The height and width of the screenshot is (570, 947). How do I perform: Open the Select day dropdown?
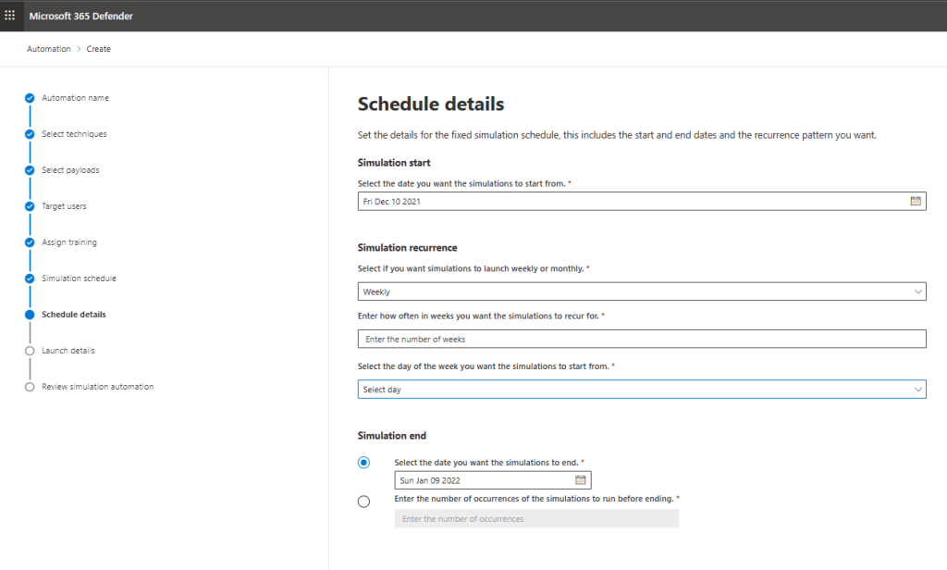(641, 390)
